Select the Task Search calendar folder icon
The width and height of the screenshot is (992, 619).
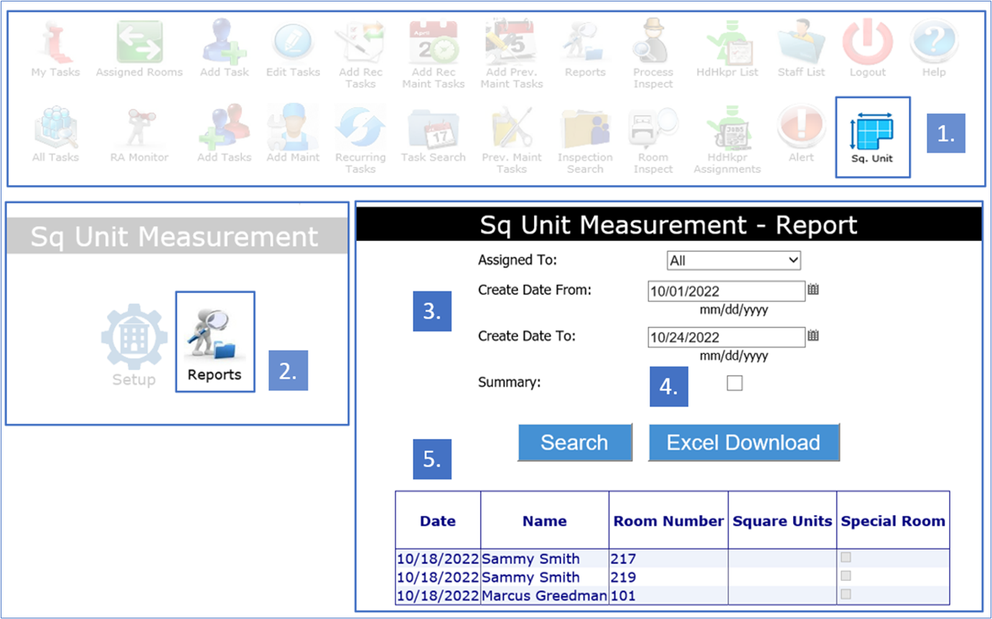tap(433, 129)
